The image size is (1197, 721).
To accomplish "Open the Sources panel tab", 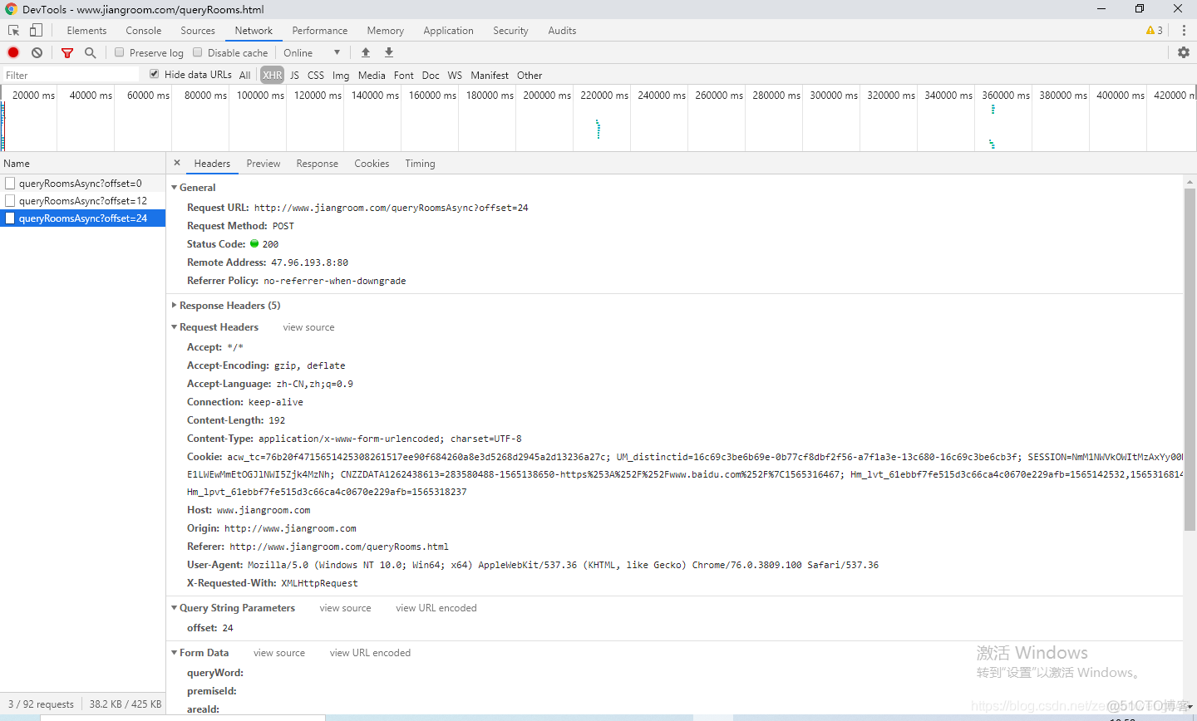I will [198, 30].
